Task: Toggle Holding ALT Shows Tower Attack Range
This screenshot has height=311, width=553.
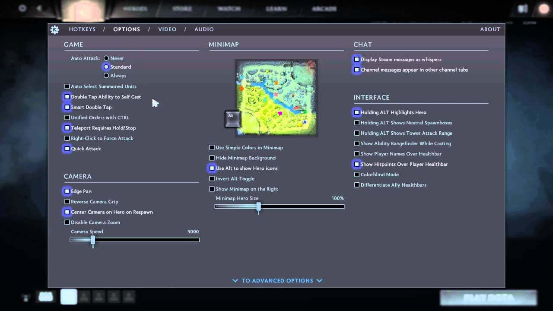Action: 357,133
